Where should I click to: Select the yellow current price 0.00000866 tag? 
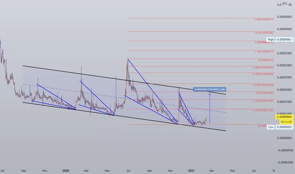[x=284, y=117]
